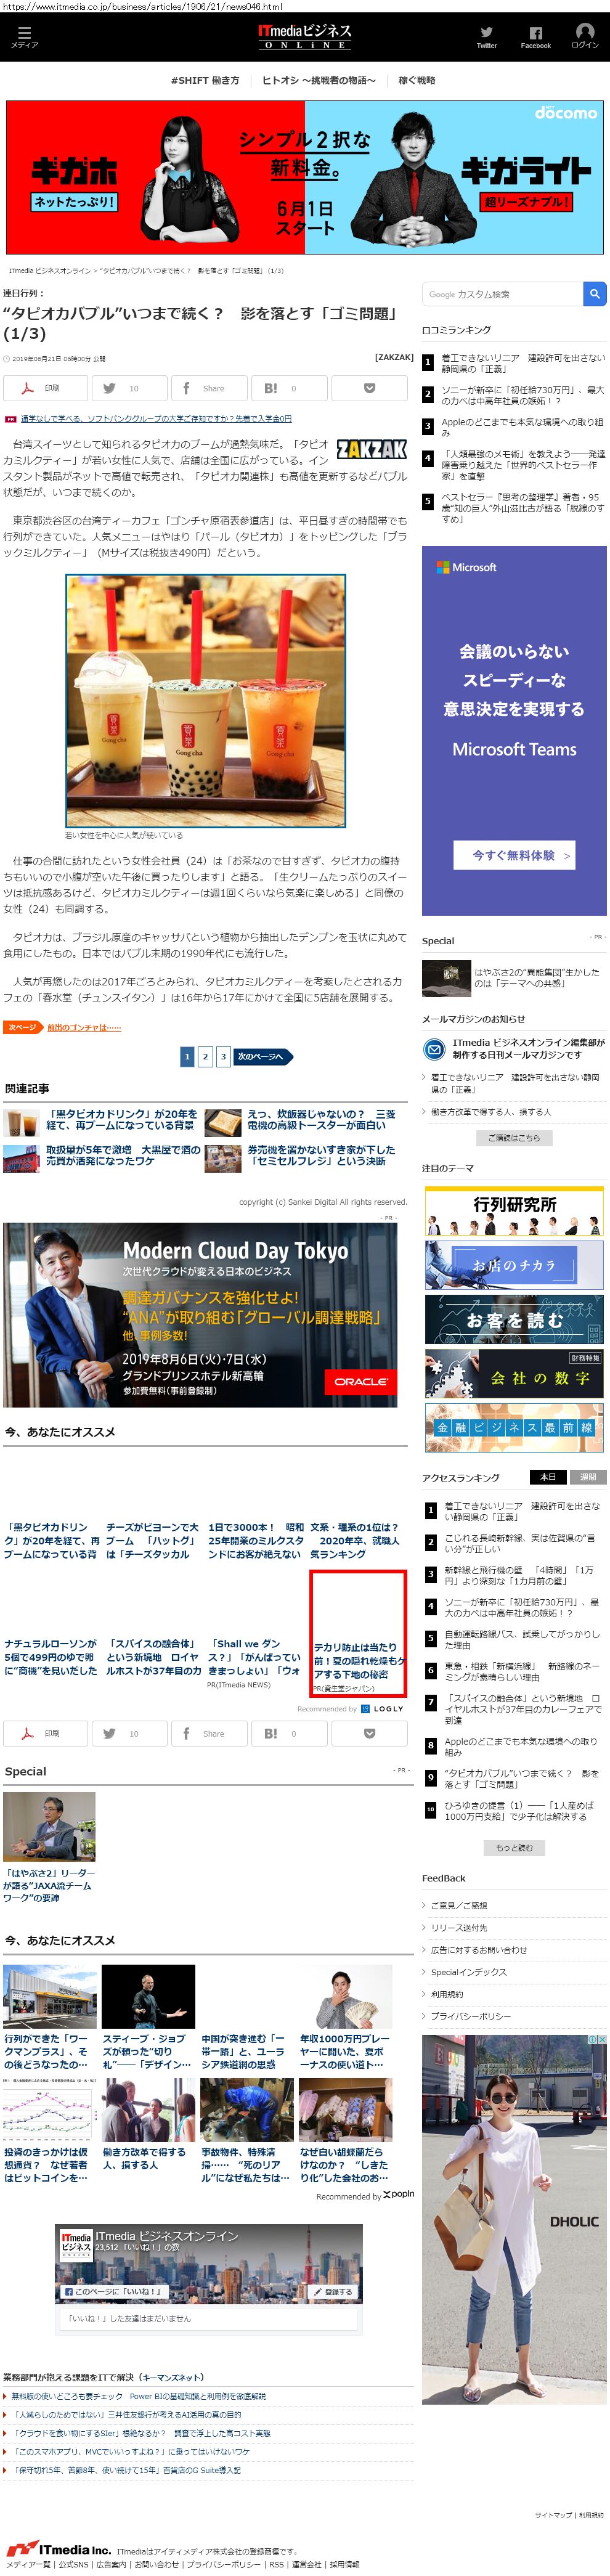Open the メディア hamburger menu icon
The width and height of the screenshot is (610, 2576).
pyautogui.click(x=24, y=33)
